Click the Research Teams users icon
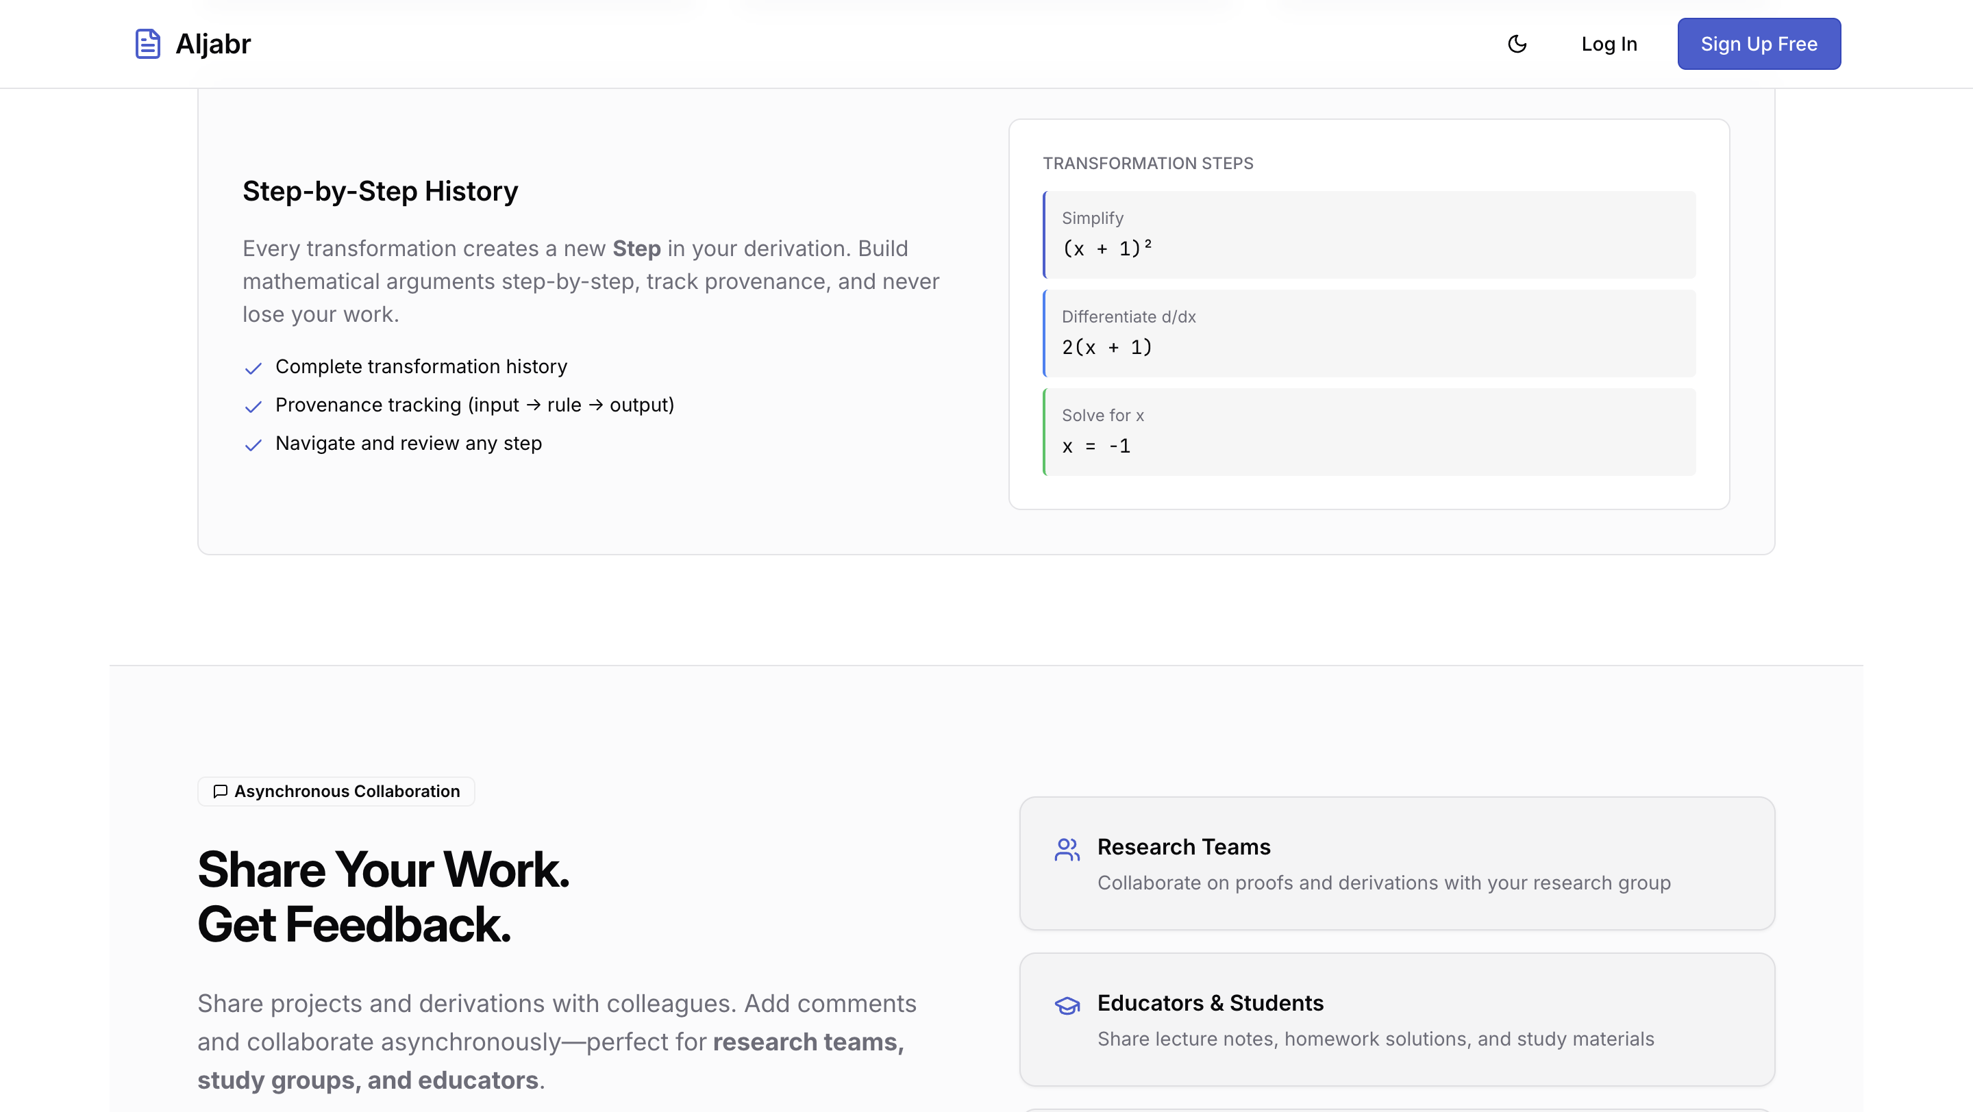This screenshot has width=1973, height=1112. [x=1067, y=849]
